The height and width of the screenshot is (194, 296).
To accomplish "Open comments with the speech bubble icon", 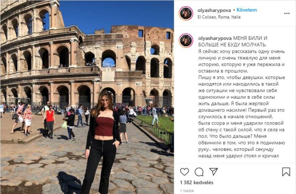I will click(199, 172).
